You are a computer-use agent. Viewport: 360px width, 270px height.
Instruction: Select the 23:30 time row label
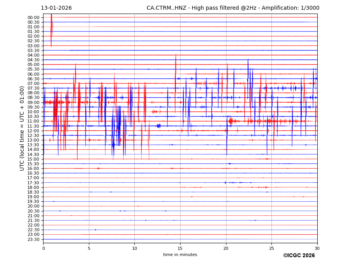tap(33, 239)
